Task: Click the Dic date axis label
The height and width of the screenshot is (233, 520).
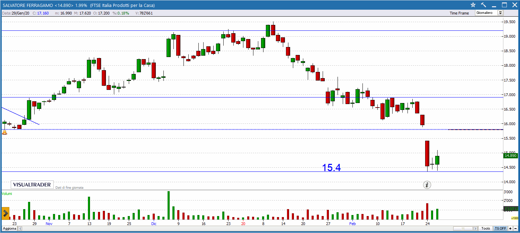Action: coord(154,224)
